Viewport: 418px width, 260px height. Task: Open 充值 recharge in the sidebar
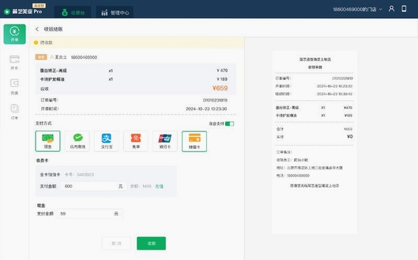[x=15, y=87]
